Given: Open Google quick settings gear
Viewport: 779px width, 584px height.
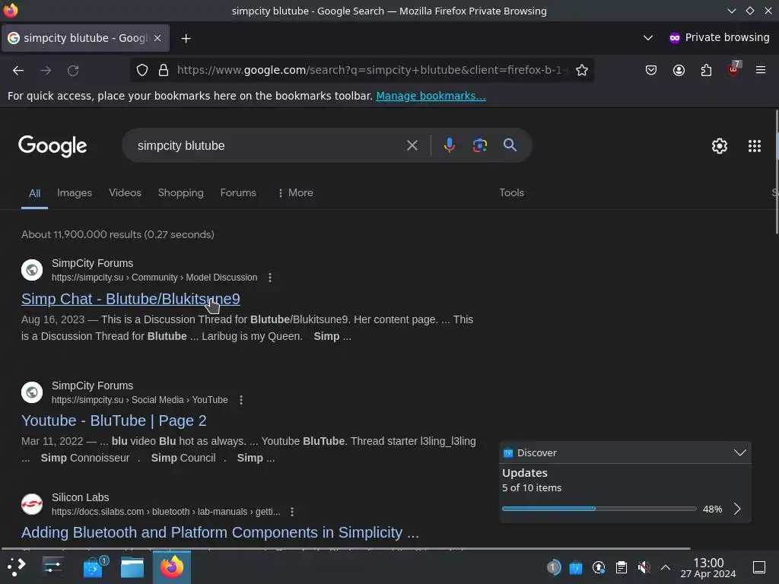Looking at the screenshot, I should 720,146.
